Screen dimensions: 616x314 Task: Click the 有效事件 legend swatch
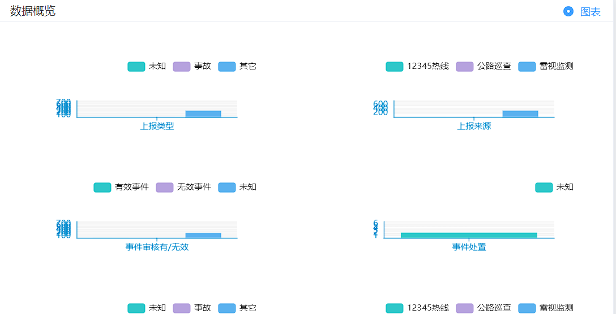click(x=102, y=187)
